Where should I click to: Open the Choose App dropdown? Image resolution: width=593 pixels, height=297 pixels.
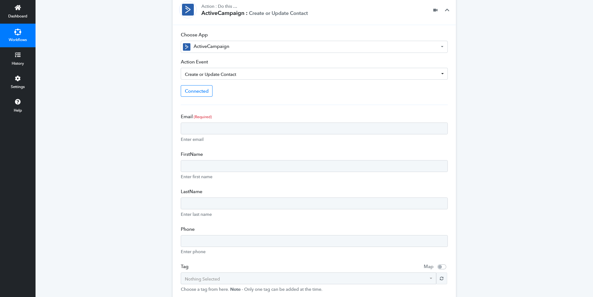314,47
